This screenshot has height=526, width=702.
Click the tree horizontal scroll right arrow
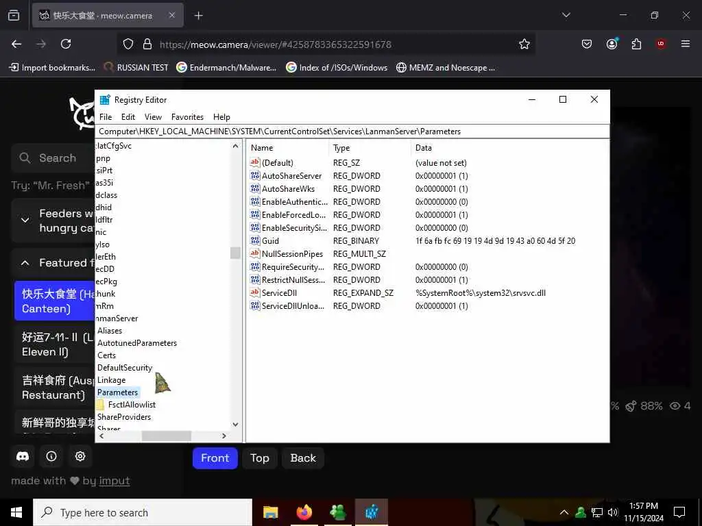[x=224, y=436]
